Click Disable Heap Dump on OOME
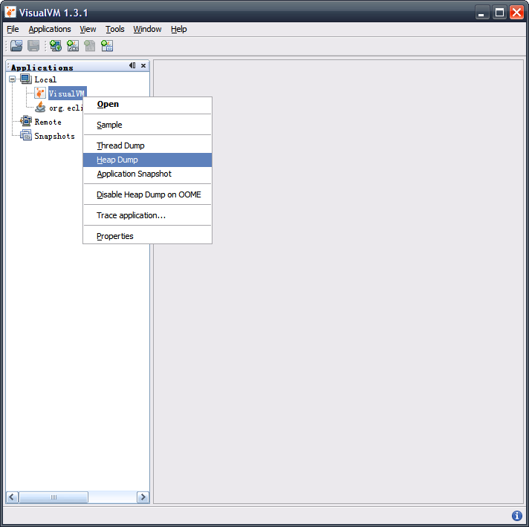The image size is (529, 527). pyautogui.click(x=147, y=194)
